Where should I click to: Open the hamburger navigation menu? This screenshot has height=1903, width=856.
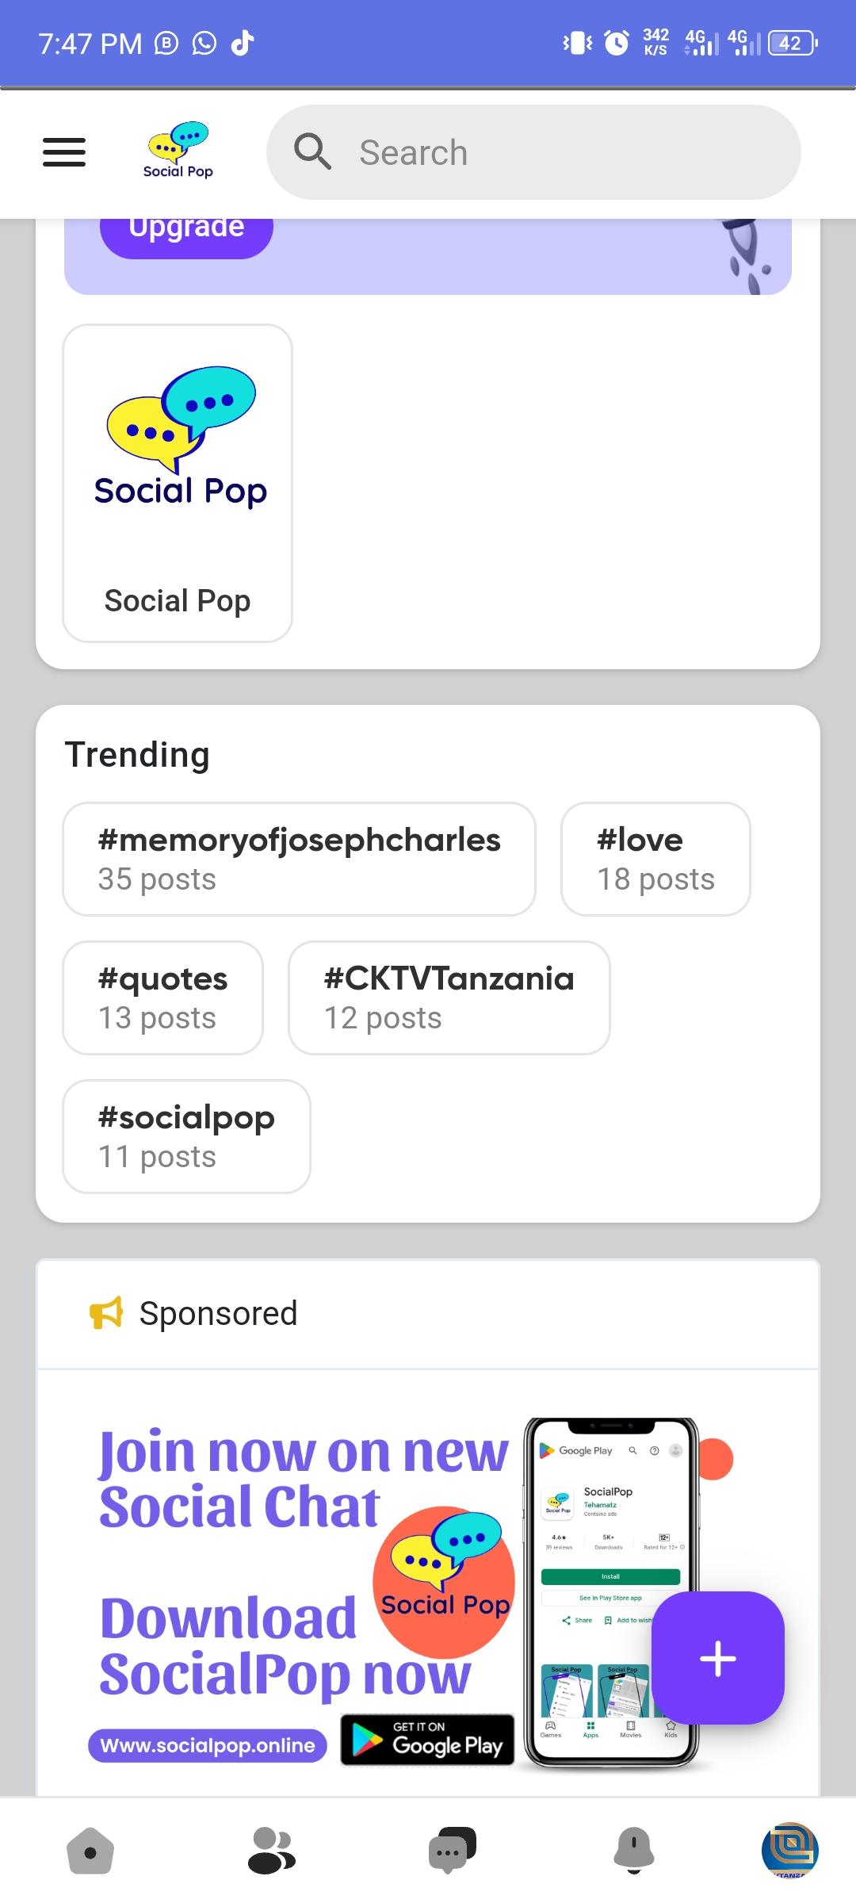pos(64,151)
